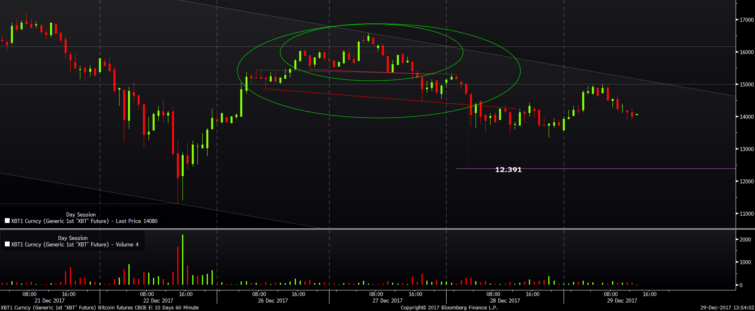Click the 1000 volume axis label
The height and width of the screenshot is (311, 755).
pyautogui.click(x=745, y=262)
